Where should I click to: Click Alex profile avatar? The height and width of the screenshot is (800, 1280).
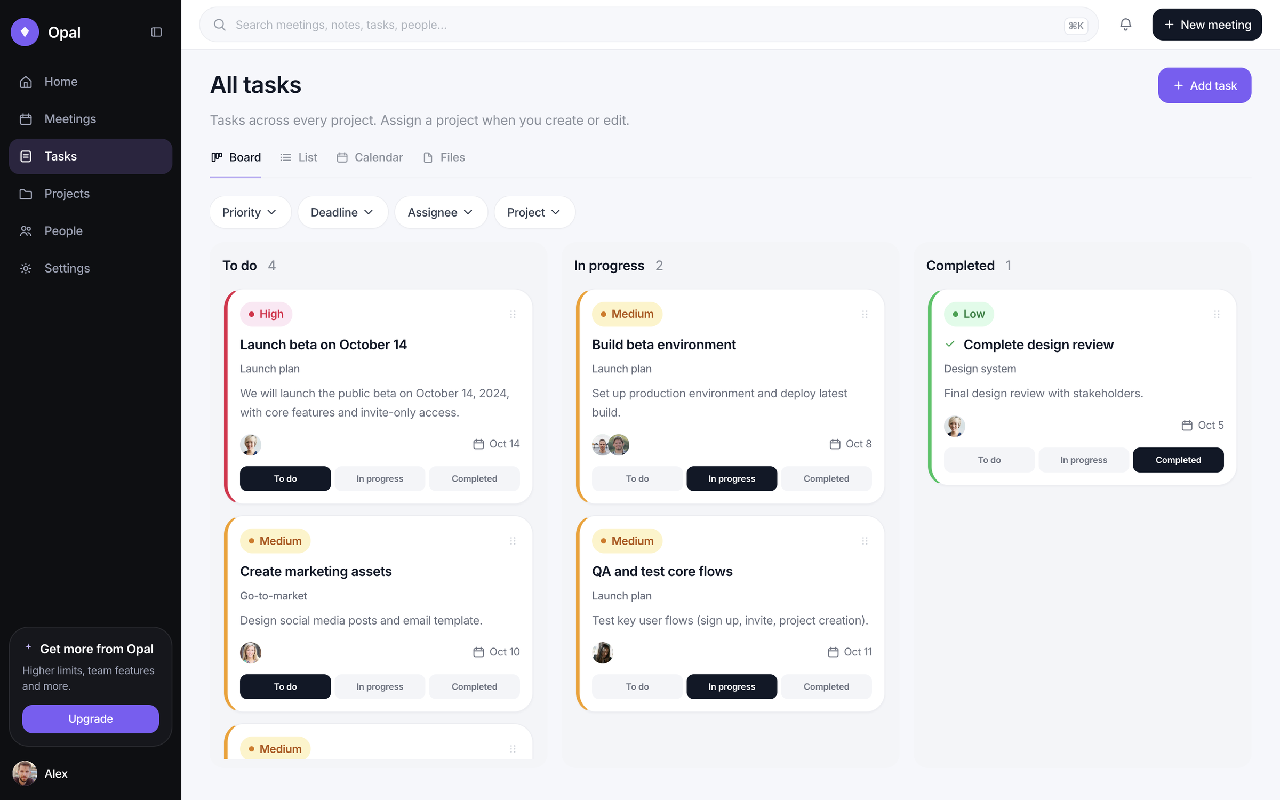click(25, 773)
